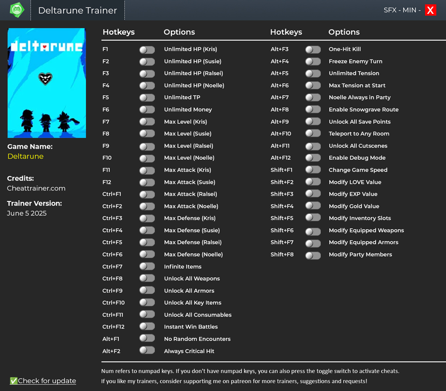Enable the Infinite Items switch
The image size is (446, 391).
(147, 266)
